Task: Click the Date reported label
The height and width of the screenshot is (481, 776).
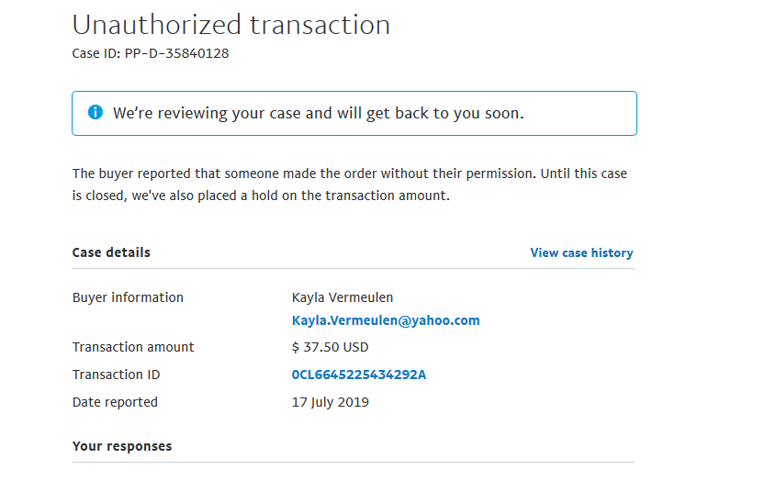Action: click(115, 402)
